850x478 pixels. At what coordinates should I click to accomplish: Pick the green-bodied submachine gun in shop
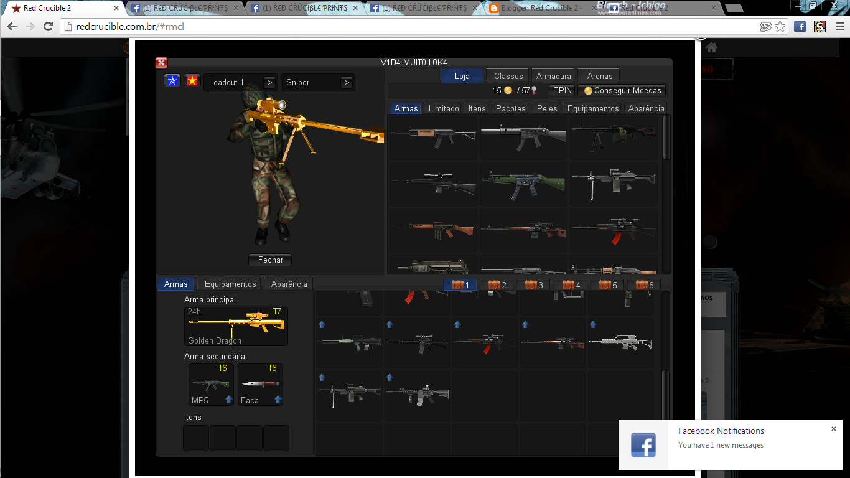523,184
